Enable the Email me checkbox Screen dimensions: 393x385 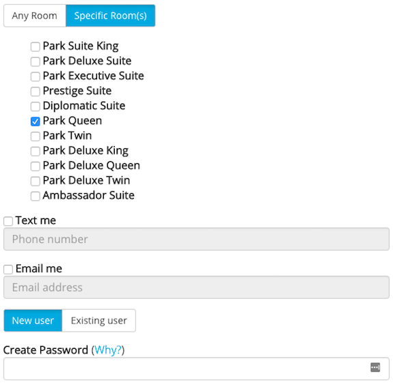(x=8, y=270)
